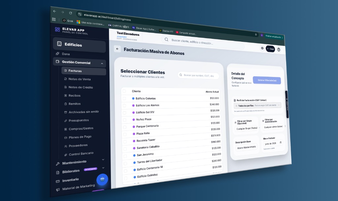This screenshot has height=201, width=338.
Task: Check the Edificio Los Alamos checkbox
Action: pyautogui.click(x=124, y=106)
